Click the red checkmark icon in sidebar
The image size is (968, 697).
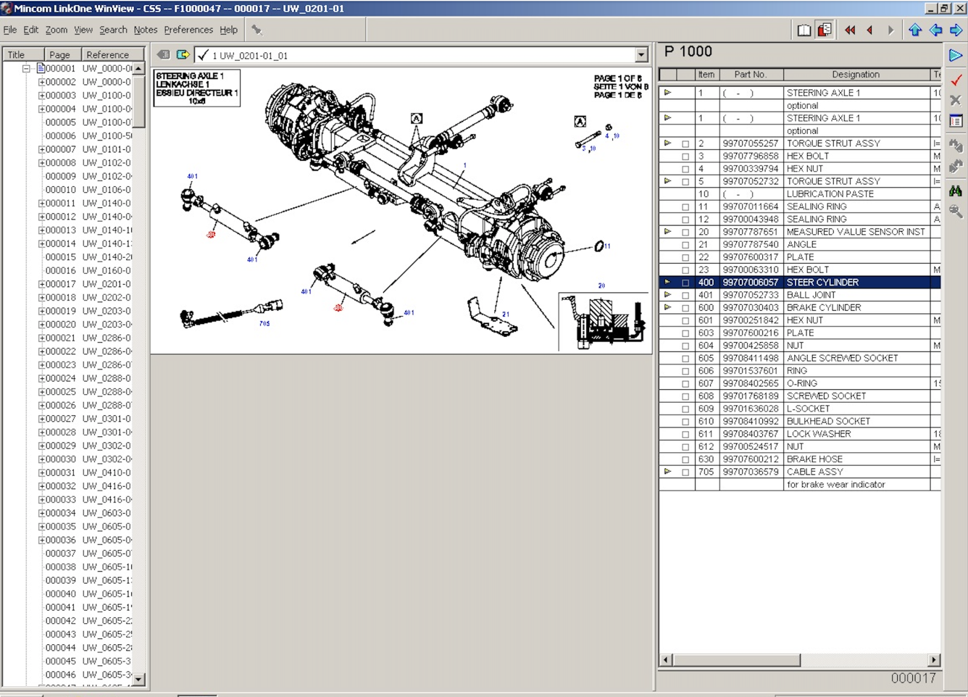coord(956,80)
